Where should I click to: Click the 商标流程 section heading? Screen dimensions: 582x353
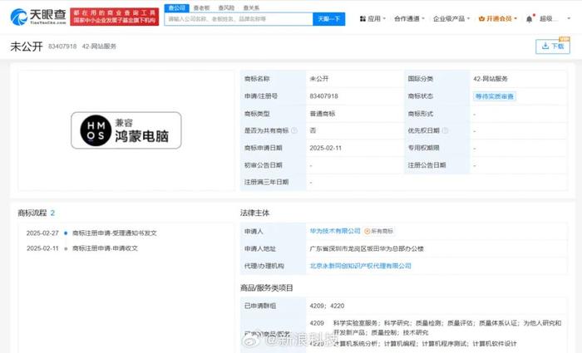(x=32, y=213)
